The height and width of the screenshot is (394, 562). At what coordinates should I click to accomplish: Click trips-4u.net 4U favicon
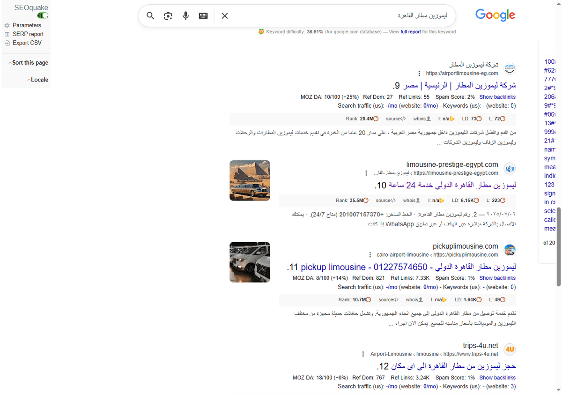click(509, 349)
